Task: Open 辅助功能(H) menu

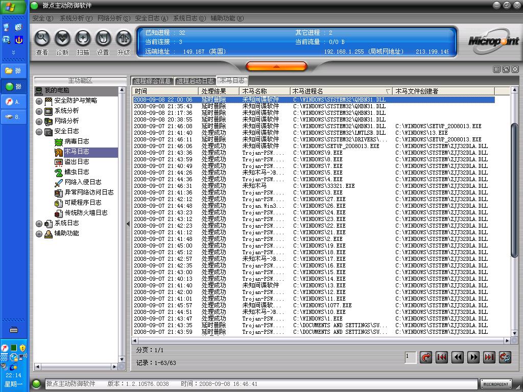Action: 227,18
